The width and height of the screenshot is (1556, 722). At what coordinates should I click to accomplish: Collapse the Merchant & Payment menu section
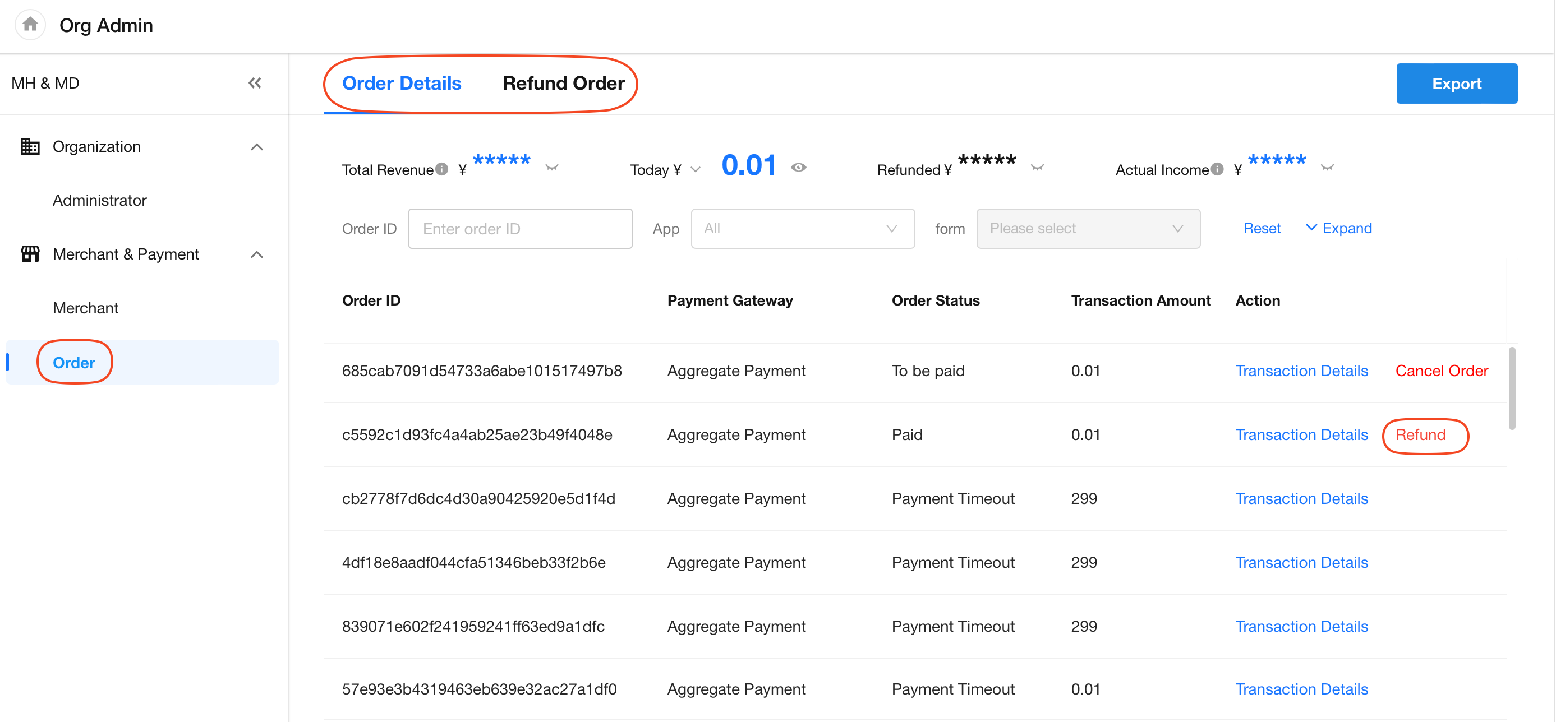point(257,254)
